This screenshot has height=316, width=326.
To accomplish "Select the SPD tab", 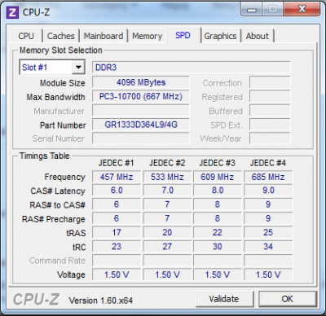I will tap(183, 35).
